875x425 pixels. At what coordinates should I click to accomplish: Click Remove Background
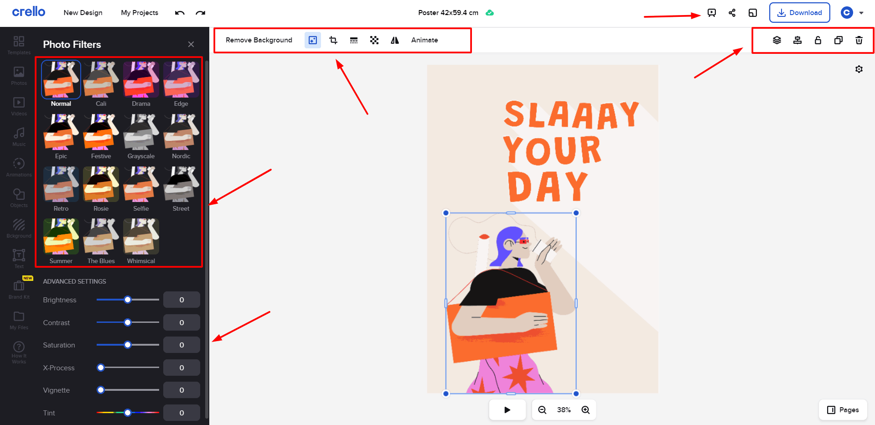[259, 40]
